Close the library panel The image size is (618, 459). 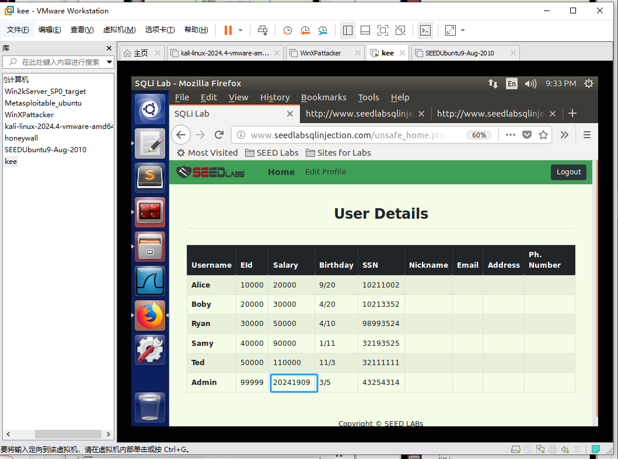tap(109, 48)
